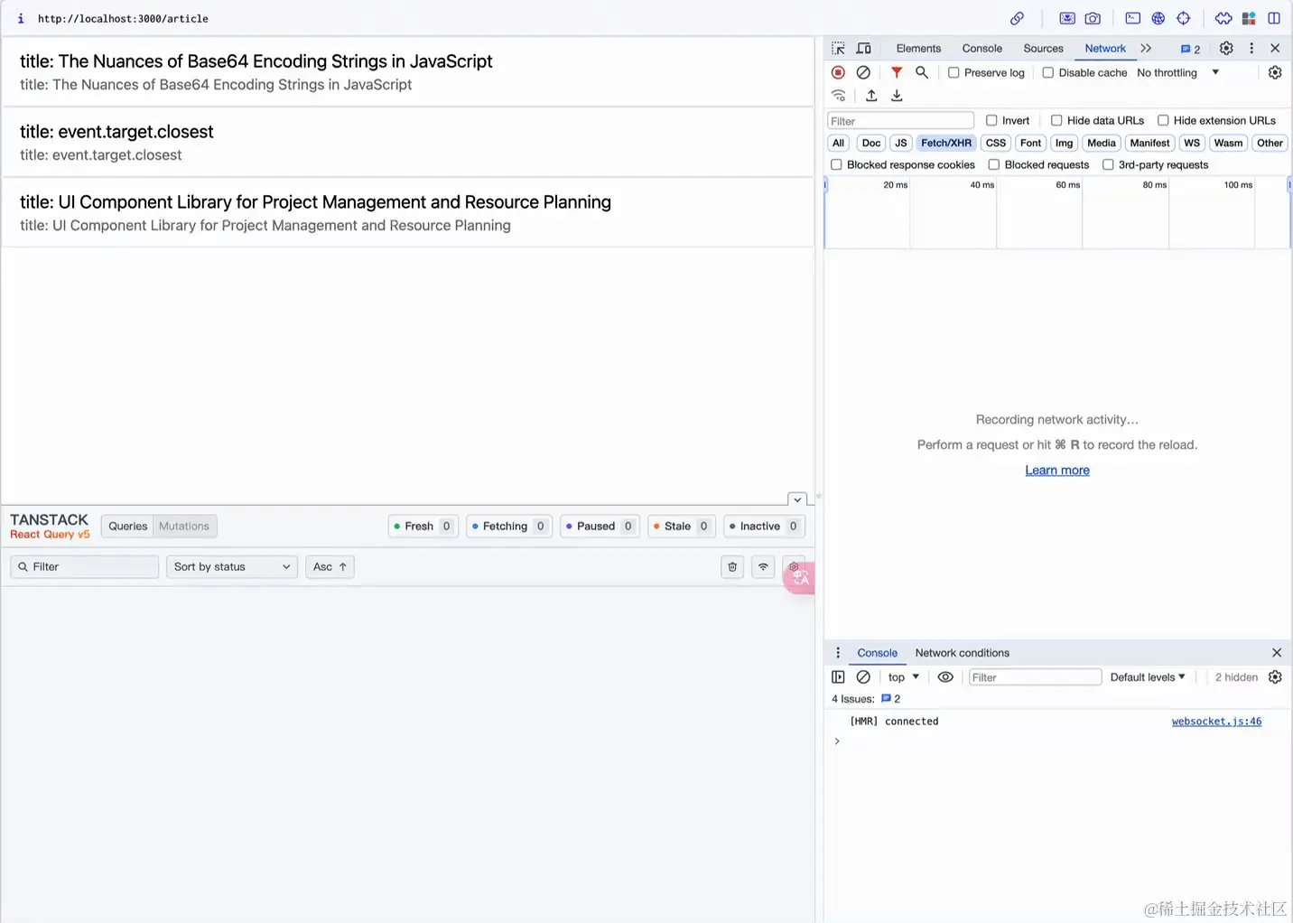1293x923 pixels.
Task: Clear React Query cache trash icon
Action: tap(732, 567)
